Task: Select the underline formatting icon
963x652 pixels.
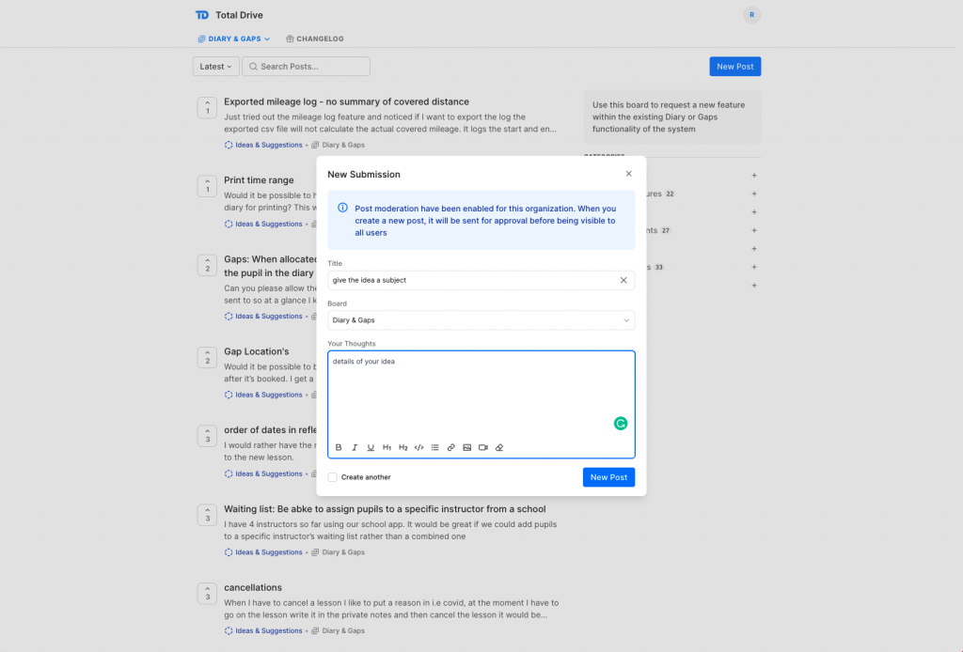Action: (371, 446)
